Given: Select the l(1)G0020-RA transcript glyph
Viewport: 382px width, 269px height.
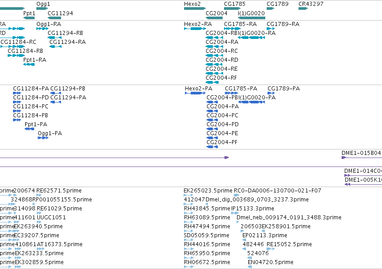Looking at the screenshot, I should [251, 38].
